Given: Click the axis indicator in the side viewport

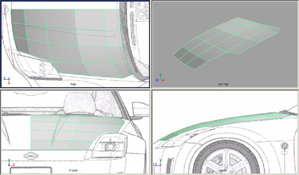Looking at the screenshot, I should 159,164.
